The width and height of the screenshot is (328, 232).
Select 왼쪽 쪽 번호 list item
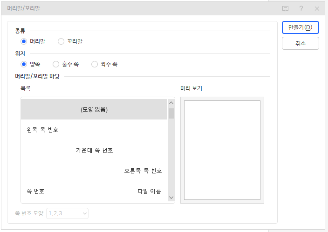point(94,130)
